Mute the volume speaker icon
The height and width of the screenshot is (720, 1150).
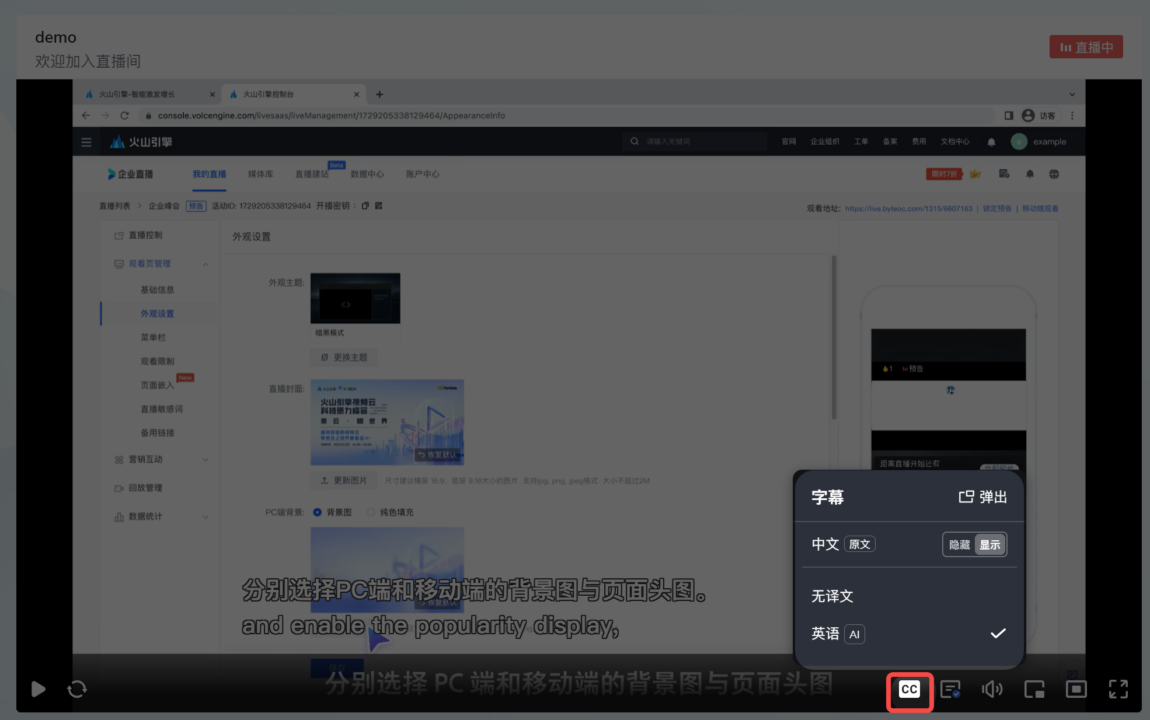tap(992, 690)
